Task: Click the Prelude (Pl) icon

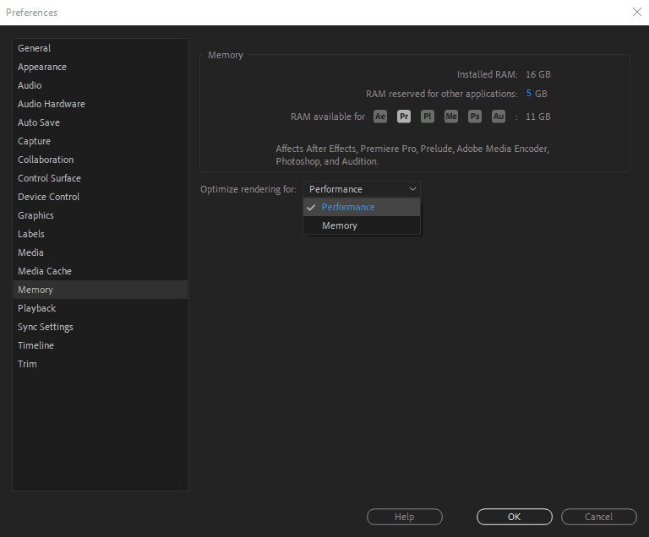Action: (428, 117)
